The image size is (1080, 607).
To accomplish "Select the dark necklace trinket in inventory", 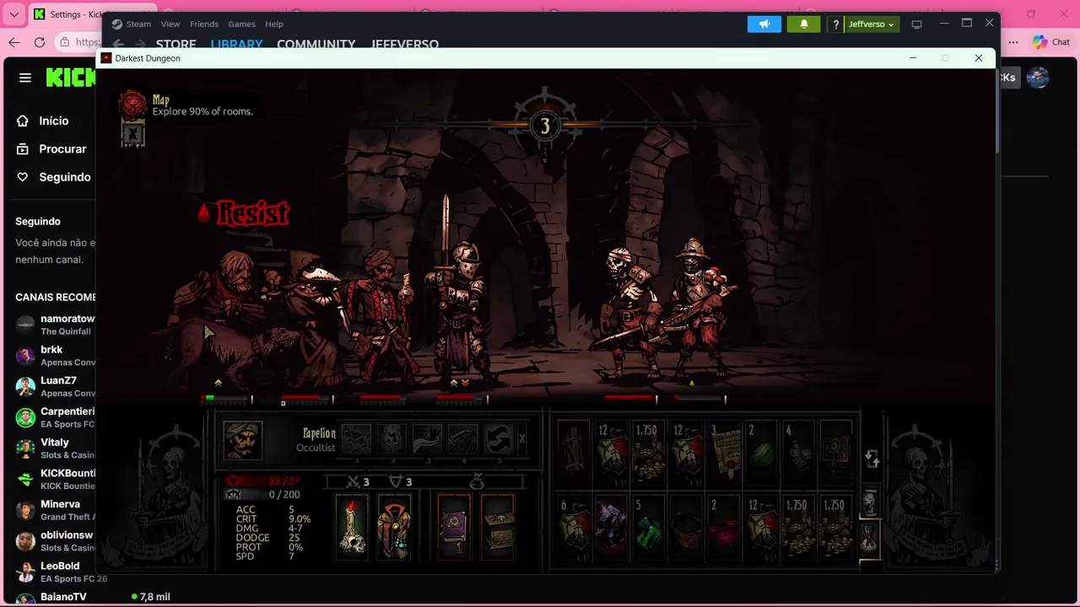I will coord(686,527).
